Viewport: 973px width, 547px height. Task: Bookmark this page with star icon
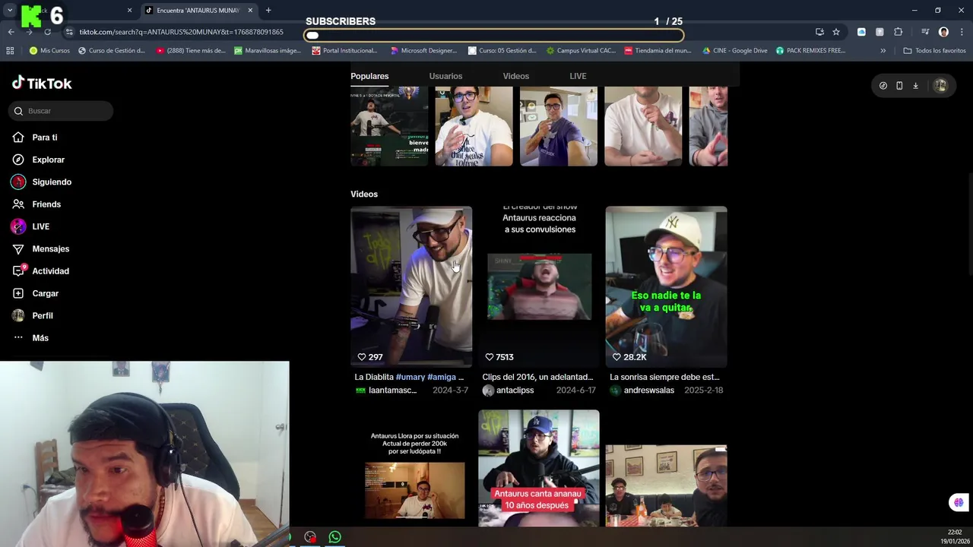pyautogui.click(x=836, y=32)
